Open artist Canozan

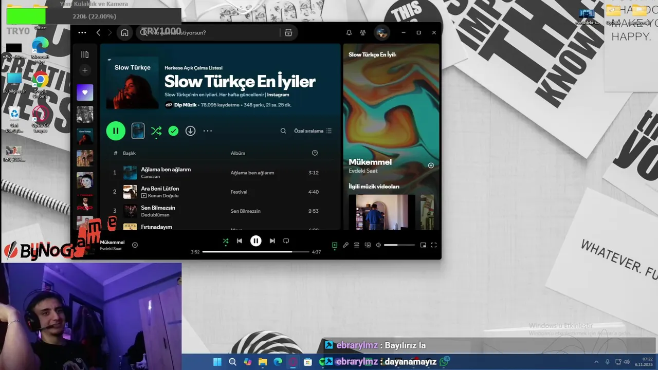tap(150, 177)
